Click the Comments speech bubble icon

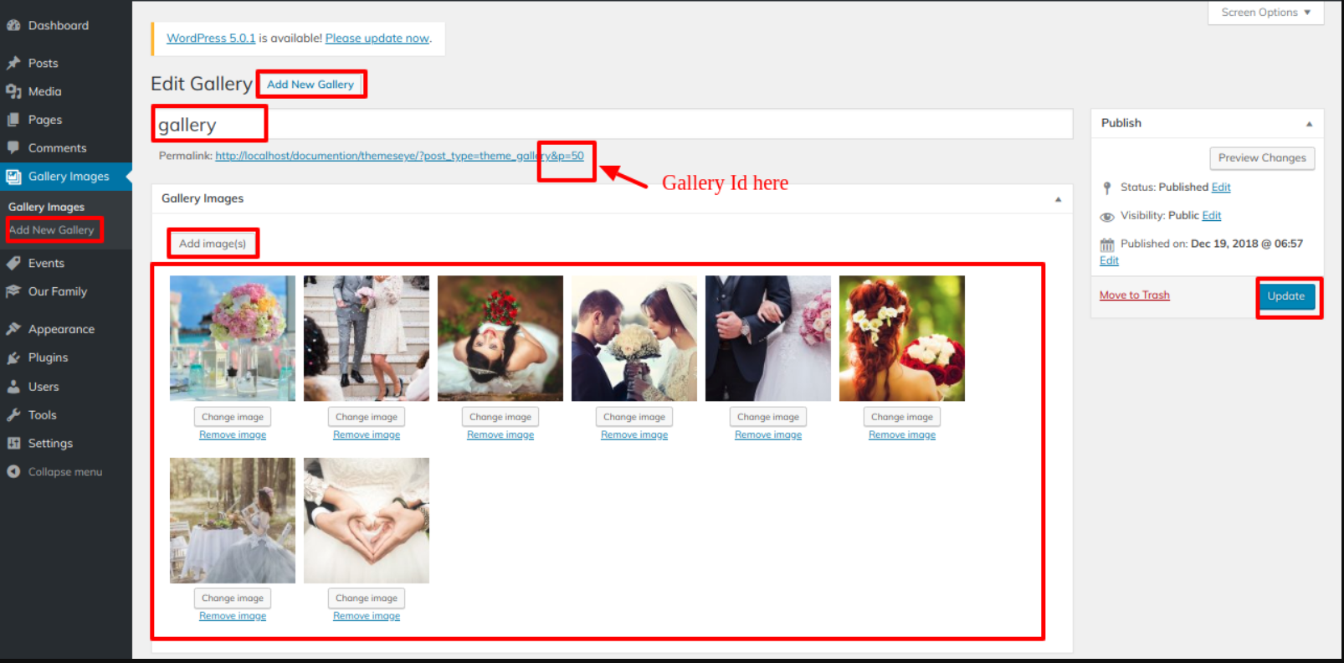coord(13,148)
